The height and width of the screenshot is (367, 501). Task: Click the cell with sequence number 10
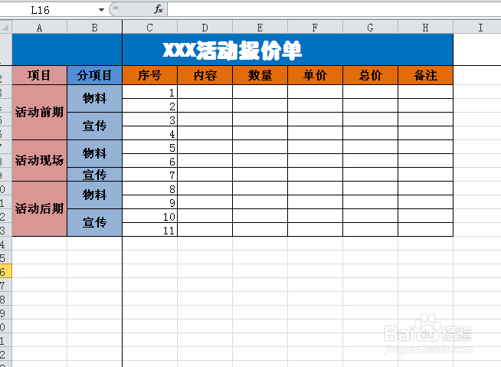click(150, 216)
